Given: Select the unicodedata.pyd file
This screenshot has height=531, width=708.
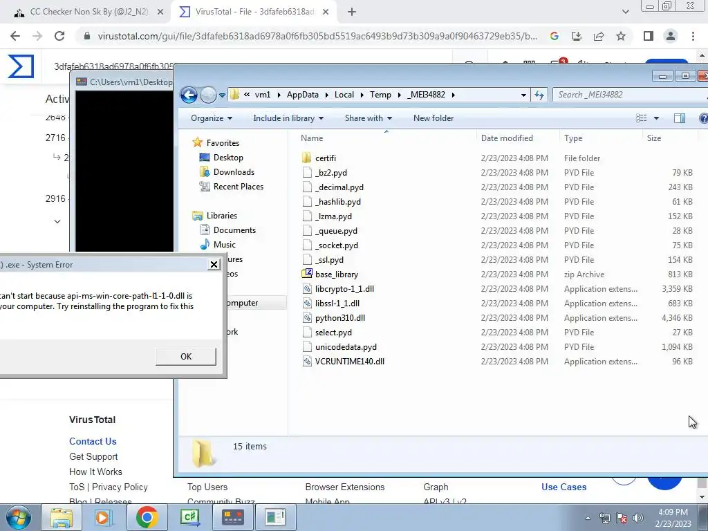Looking at the screenshot, I should 346,347.
